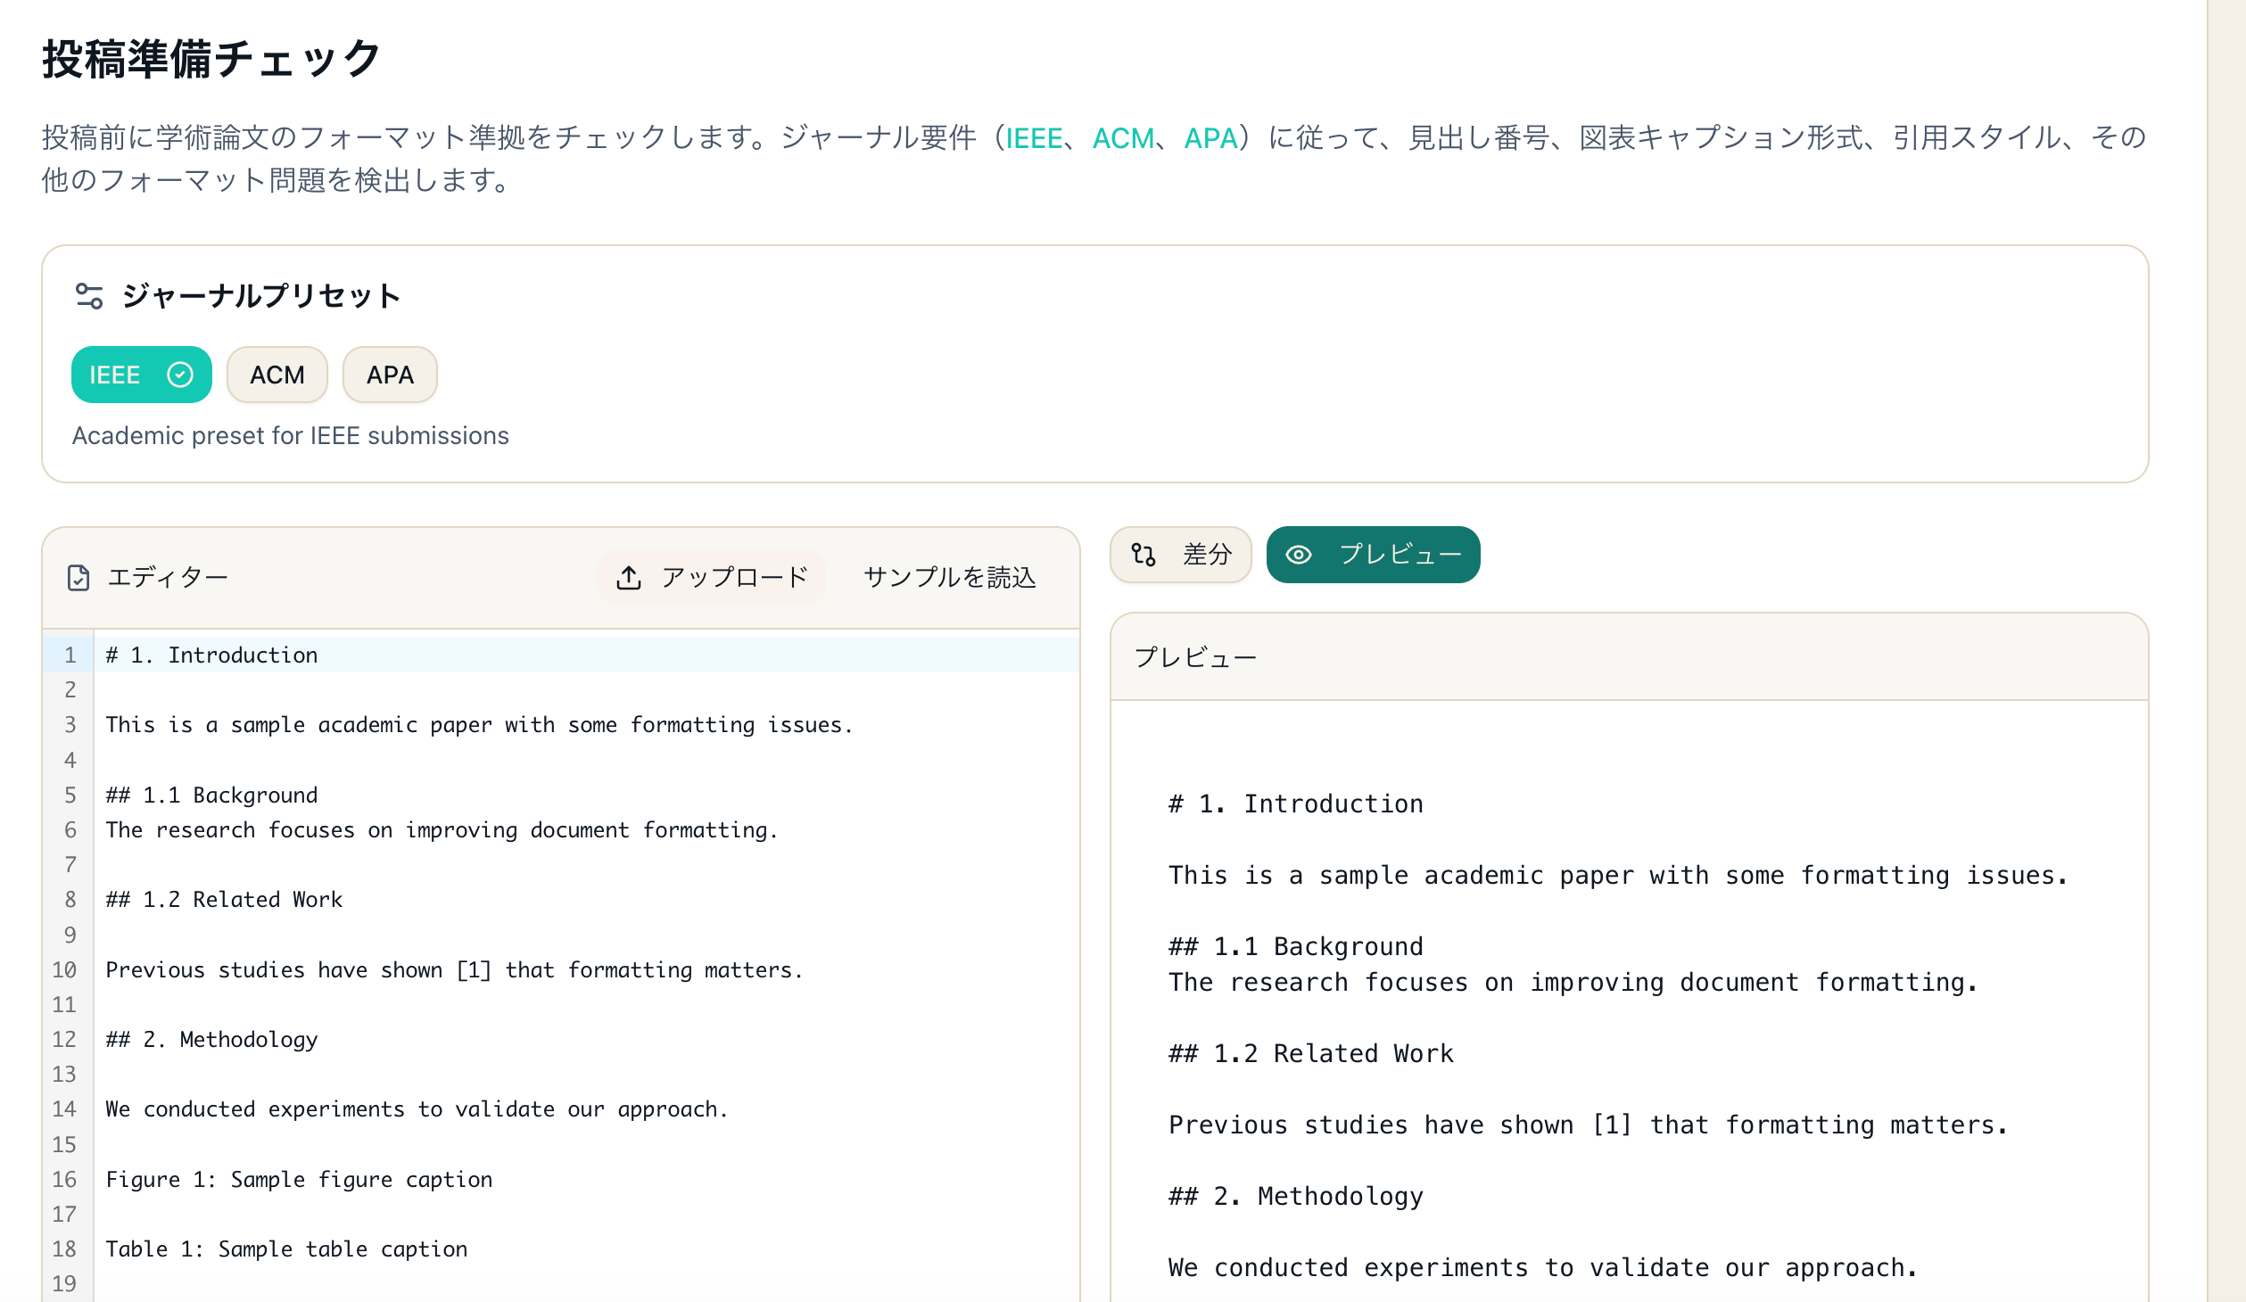Click 'Academic preset for IEEE submissions' text
2246x1302 pixels.
pyautogui.click(x=290, y=435)
